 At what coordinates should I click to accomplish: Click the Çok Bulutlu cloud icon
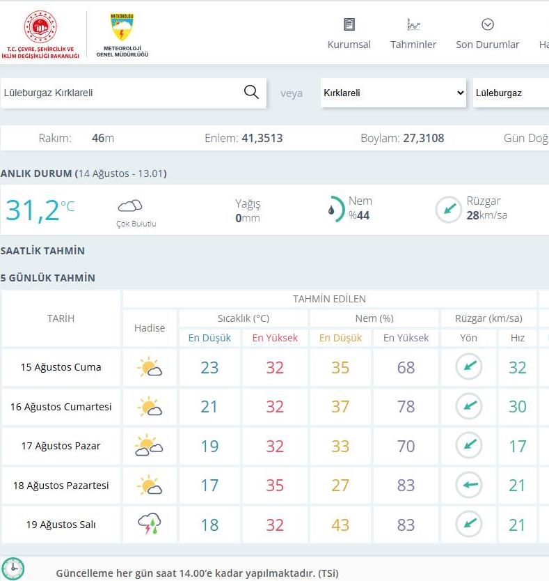pyautogui.click(x=130, y=206)
